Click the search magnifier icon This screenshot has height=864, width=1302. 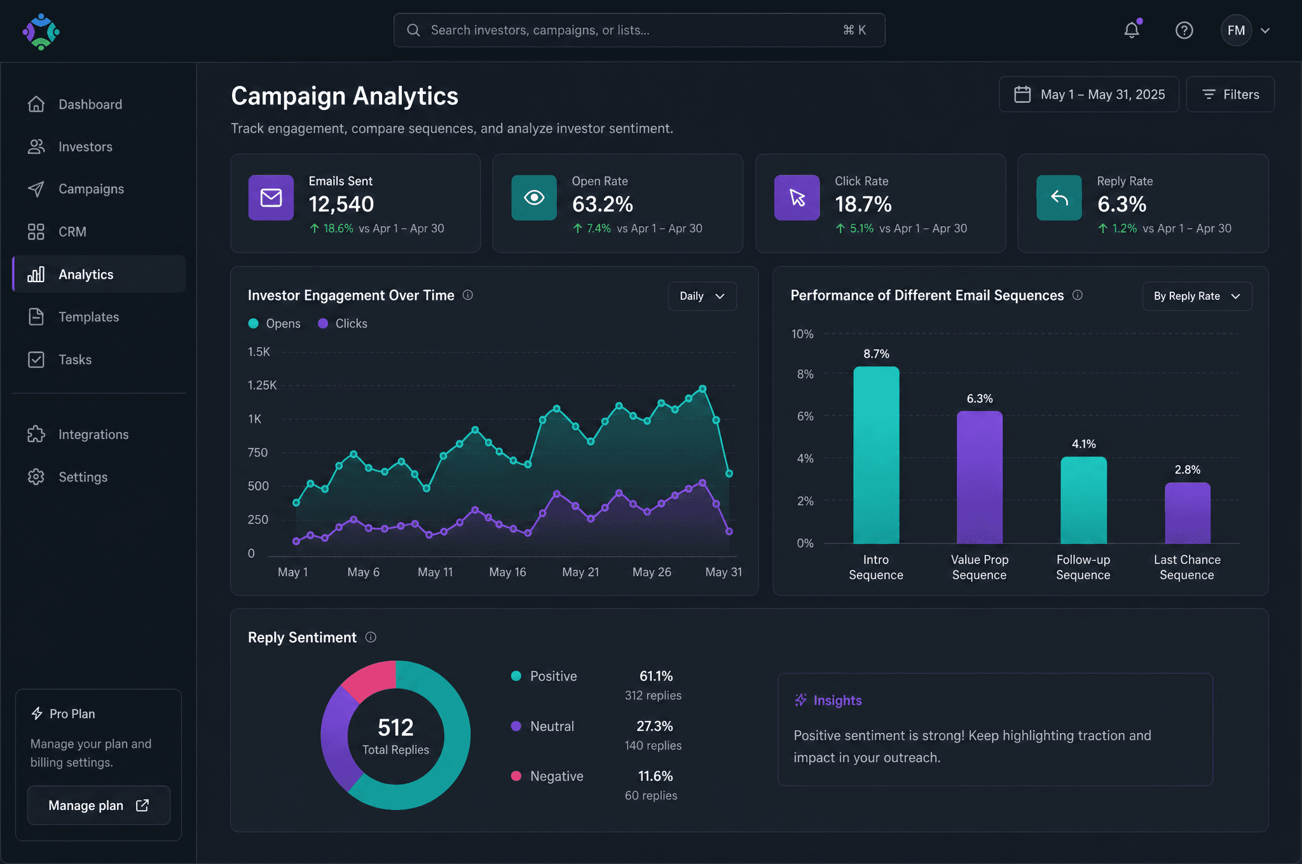coord(413,30)
